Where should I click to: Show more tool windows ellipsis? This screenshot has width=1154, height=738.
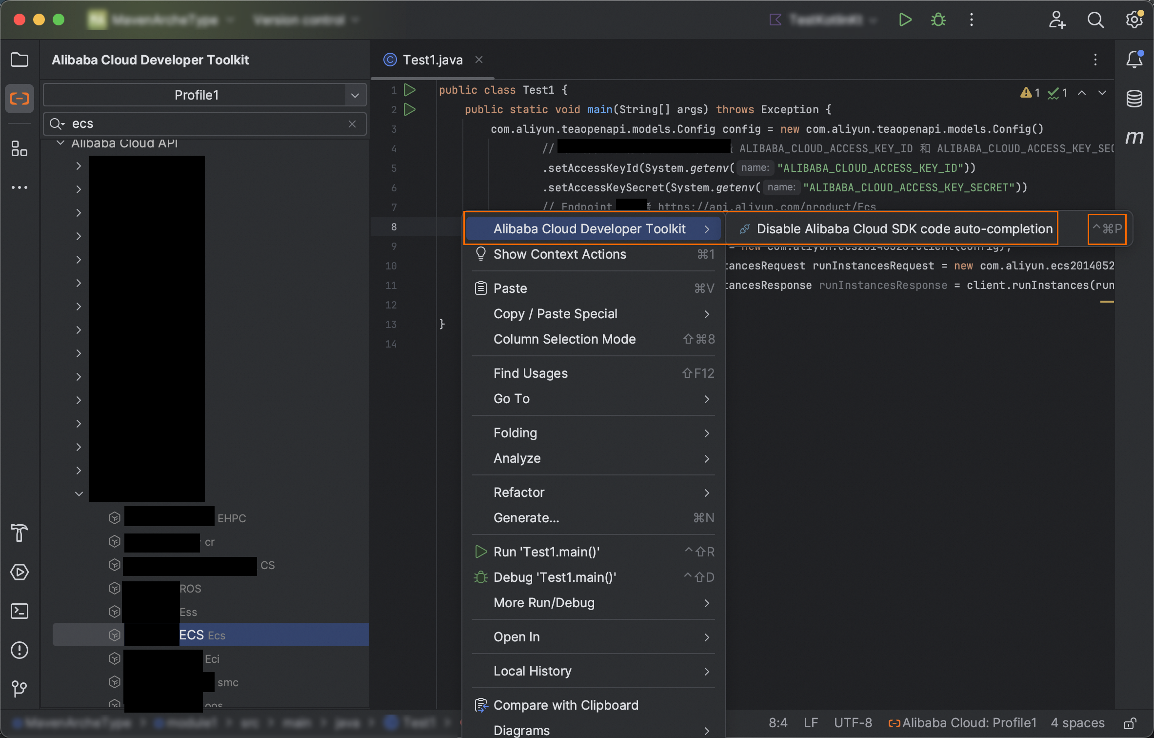pyautogui.click(x=20, y=187)
